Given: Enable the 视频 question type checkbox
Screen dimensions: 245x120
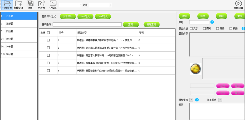Looking at the screenshot, I should click(231, 28).
